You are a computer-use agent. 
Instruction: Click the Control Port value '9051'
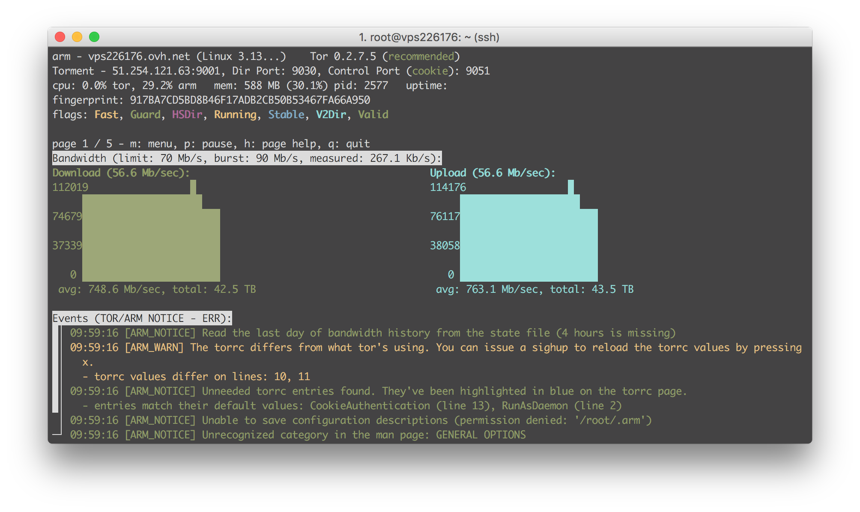tap(478, 71)
